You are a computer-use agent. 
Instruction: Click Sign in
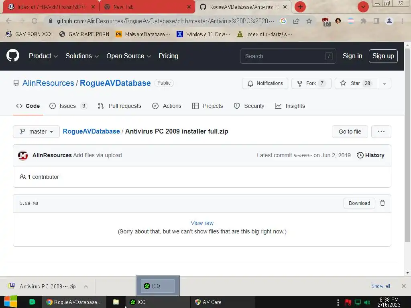pyautogui.click(x=352, y=56)
